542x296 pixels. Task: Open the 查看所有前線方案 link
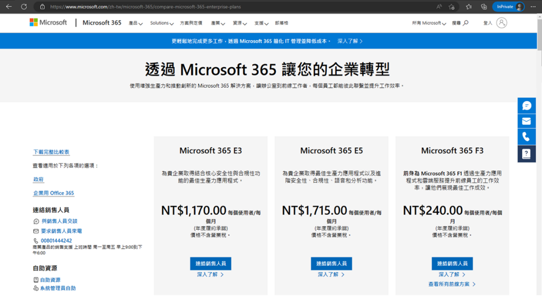coord(452,284)
